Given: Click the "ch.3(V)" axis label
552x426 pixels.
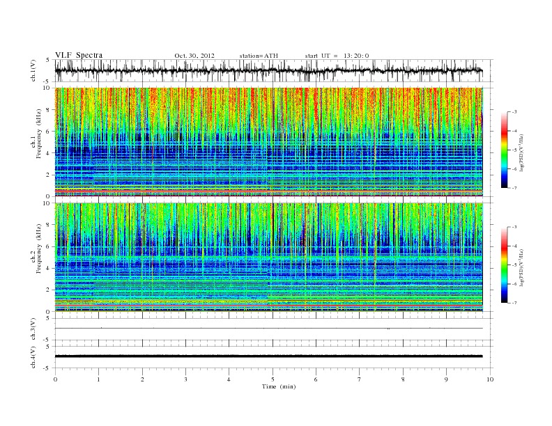Looking at the screenshot, I should pos(33,329).
